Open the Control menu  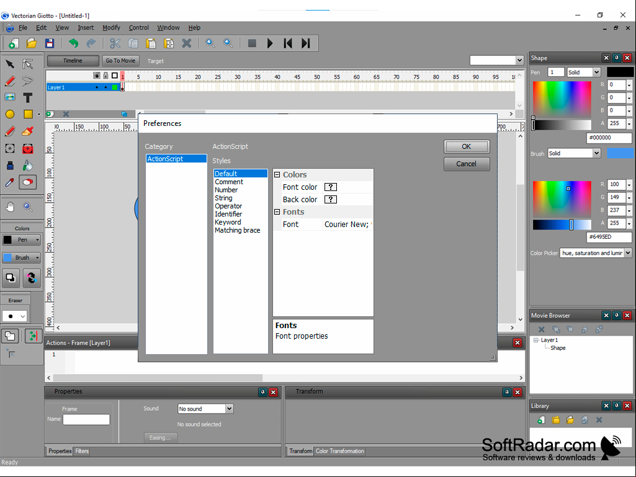[139, 27]
